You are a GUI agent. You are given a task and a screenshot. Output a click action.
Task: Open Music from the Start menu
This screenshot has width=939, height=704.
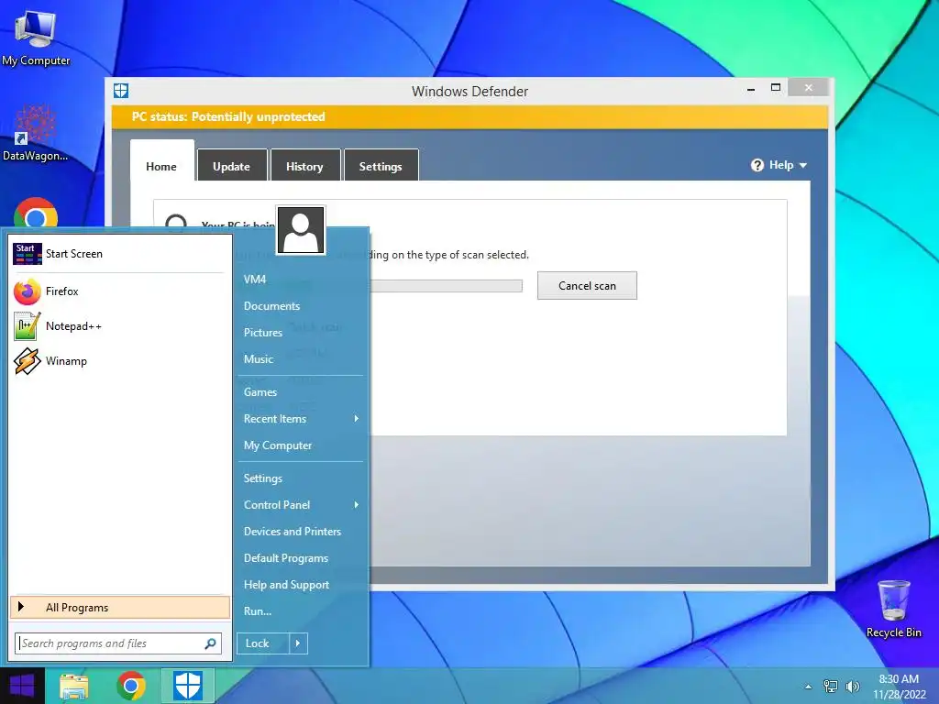coord(301,359)
